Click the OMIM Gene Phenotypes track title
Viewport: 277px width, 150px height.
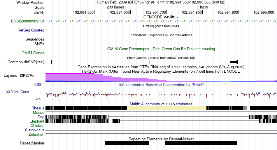click(x=161, y=49)
